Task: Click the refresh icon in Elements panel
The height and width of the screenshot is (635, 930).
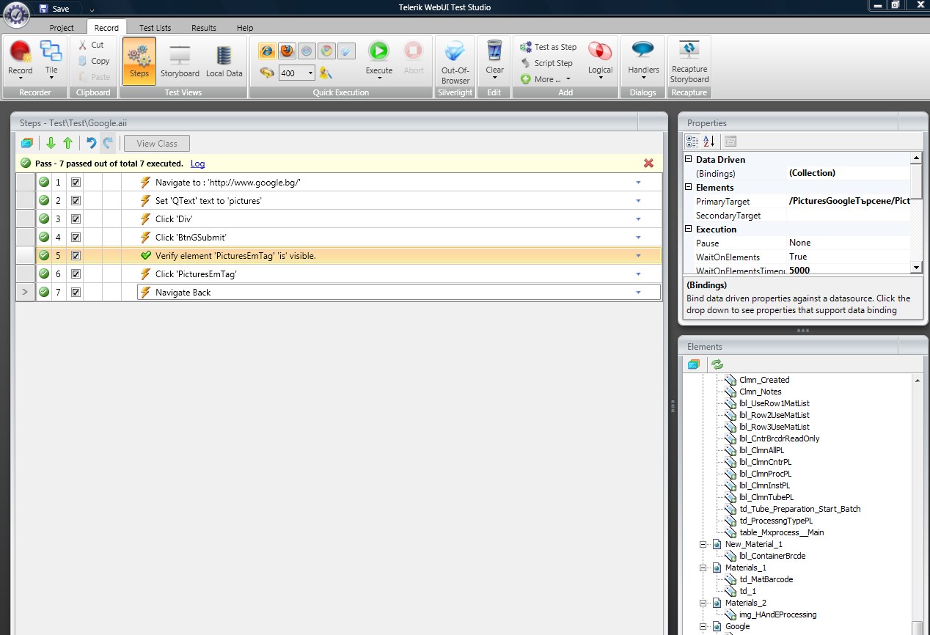Action: coord(717,364)
